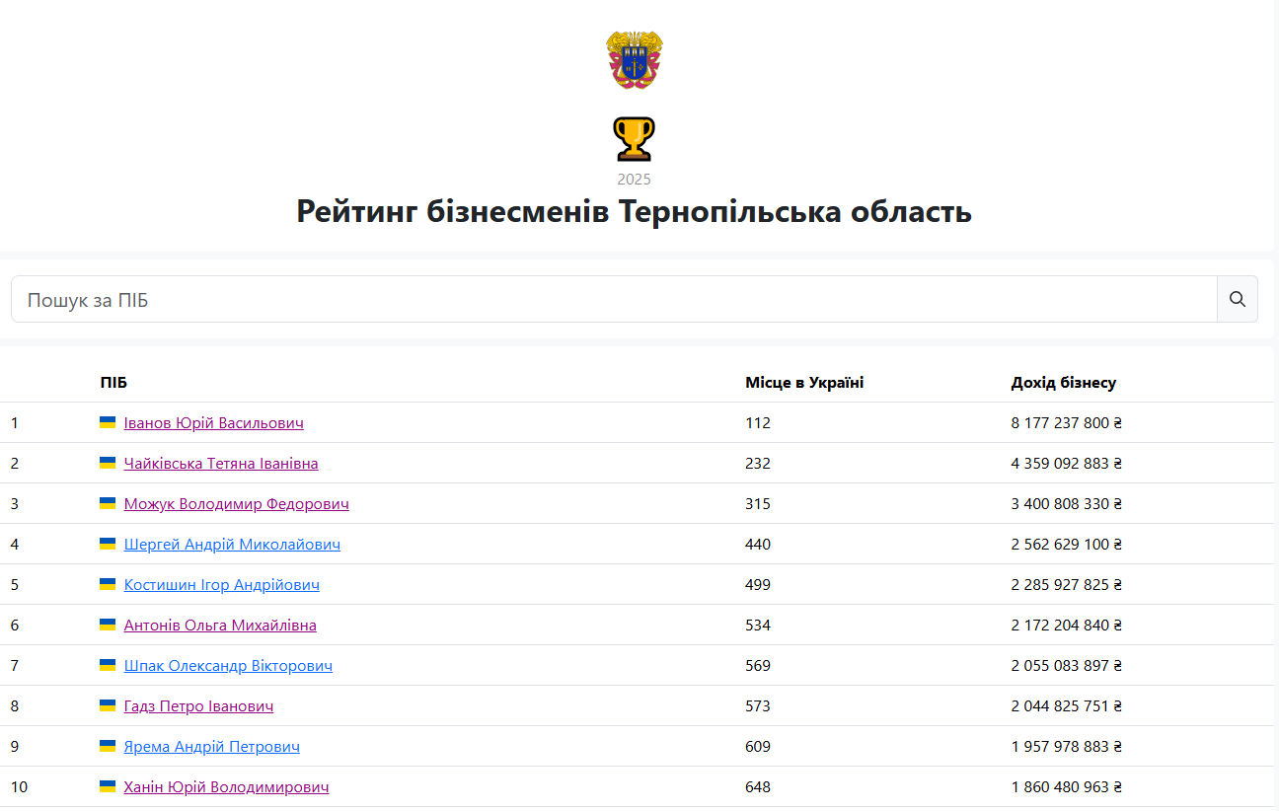Open Іванов Юрій Васильович profile link
Viewport: 1279px width, 811px height.
[213, 423]
